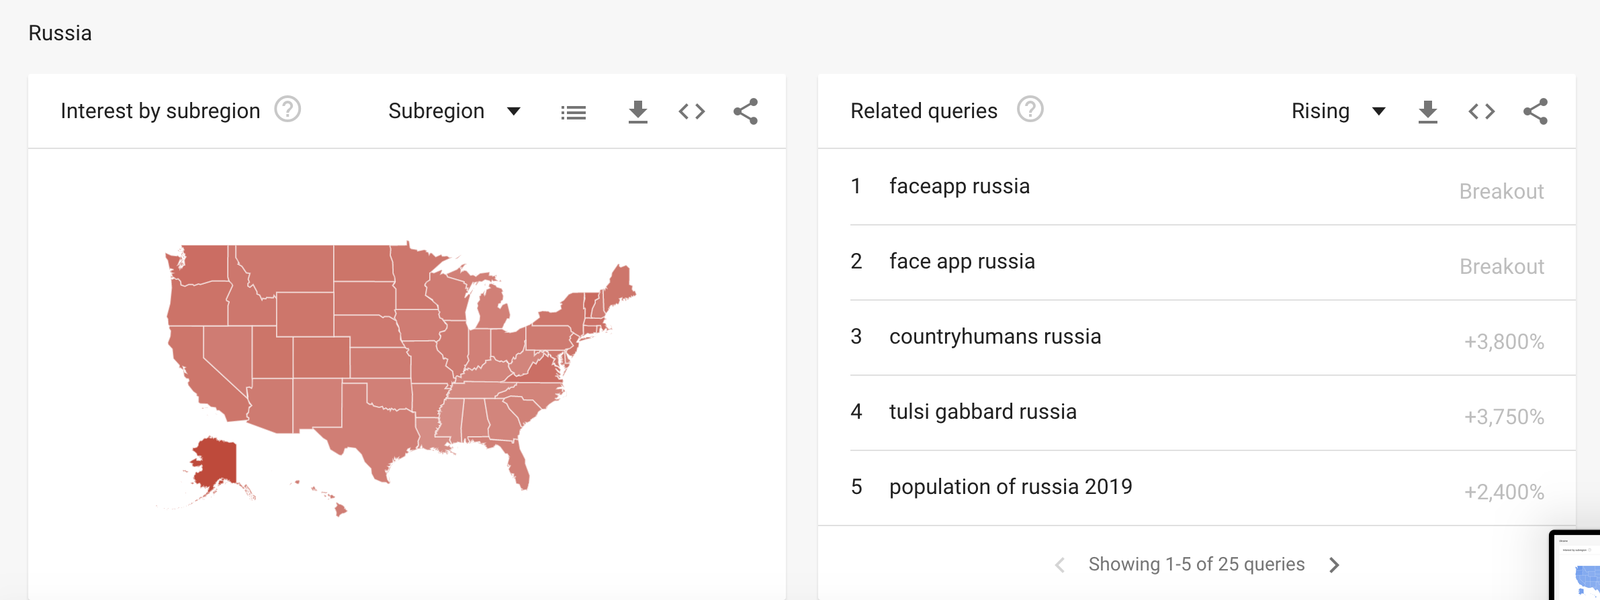Select the 'countryhumans russia' query
The width and height of the screenshot is (1600, 600).
[995, 337]
